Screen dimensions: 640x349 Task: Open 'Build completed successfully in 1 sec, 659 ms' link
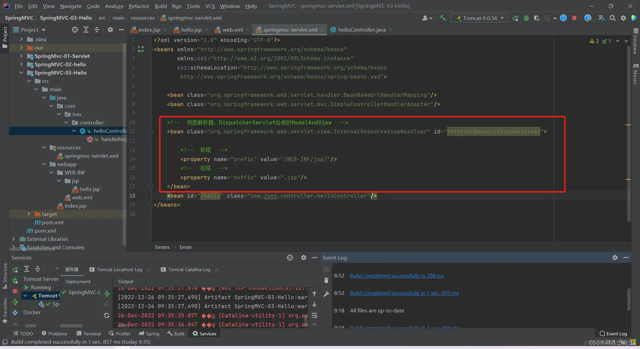[x=404, y=293]
